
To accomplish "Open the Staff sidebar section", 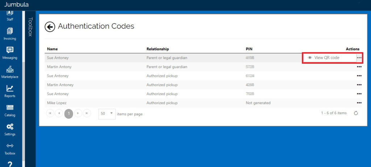I will (x=10, y=16).
